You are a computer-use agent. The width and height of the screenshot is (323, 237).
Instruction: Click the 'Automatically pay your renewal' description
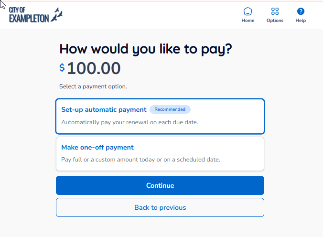pos(129,122)
